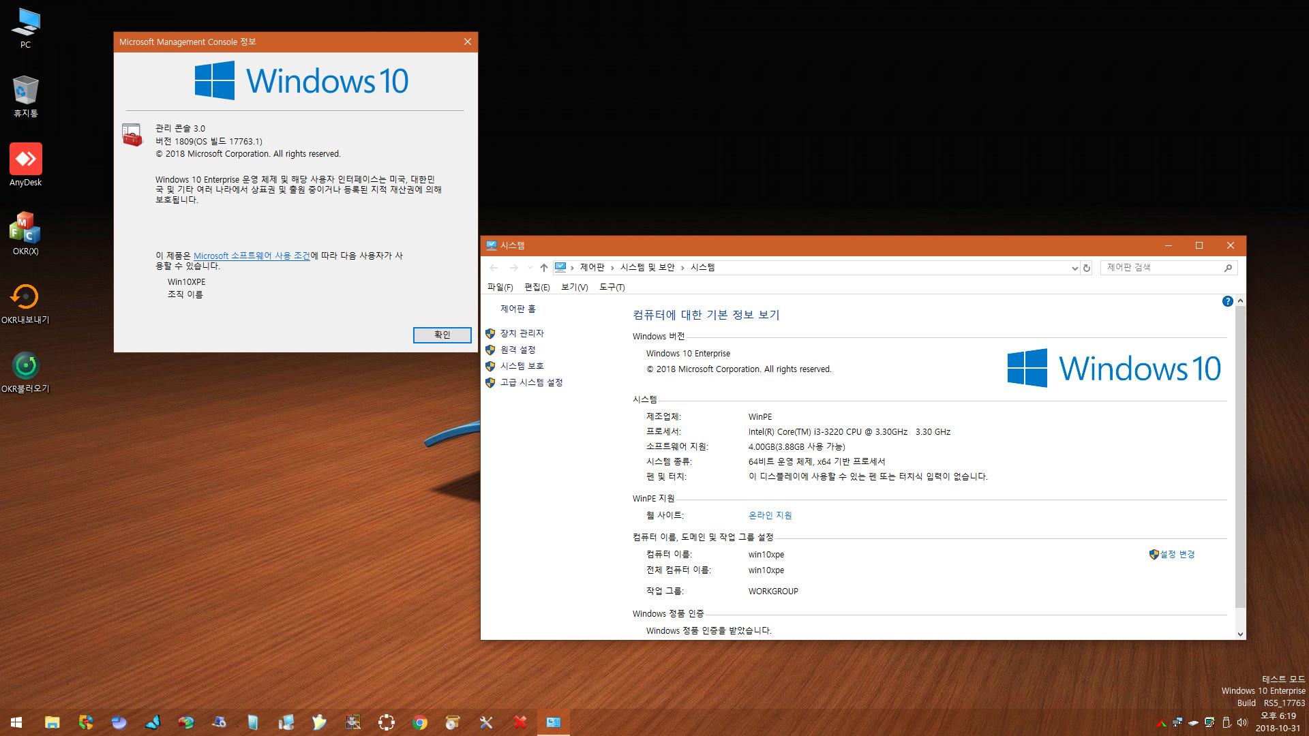
Task: Click the forward arrow in System window
Action: (x=514, y=268)
